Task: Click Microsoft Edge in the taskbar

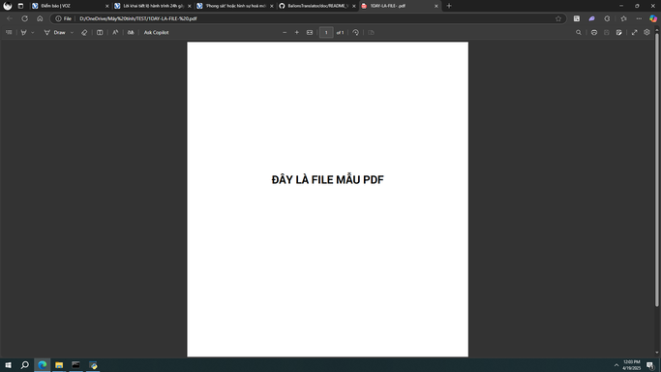Action: click(x=43, y=365)
